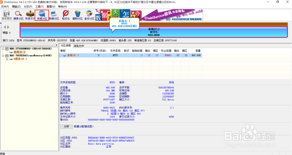
Task: Click the 硬盘 0 label beside arrows
Action: coord(7,33)
